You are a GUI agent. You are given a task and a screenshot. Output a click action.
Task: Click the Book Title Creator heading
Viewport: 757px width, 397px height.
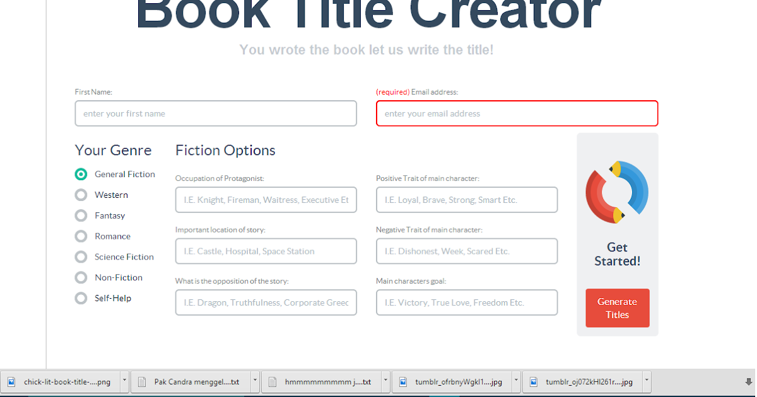tap(368, 14)
